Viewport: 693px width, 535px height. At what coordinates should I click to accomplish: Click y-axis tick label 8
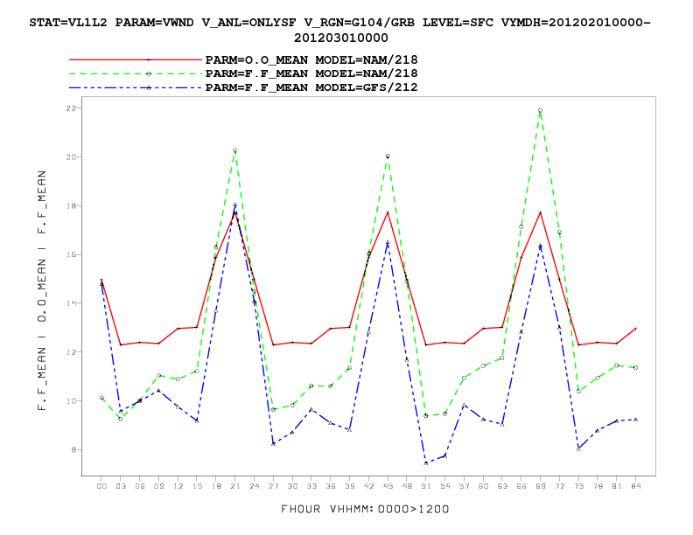point(73,450)
